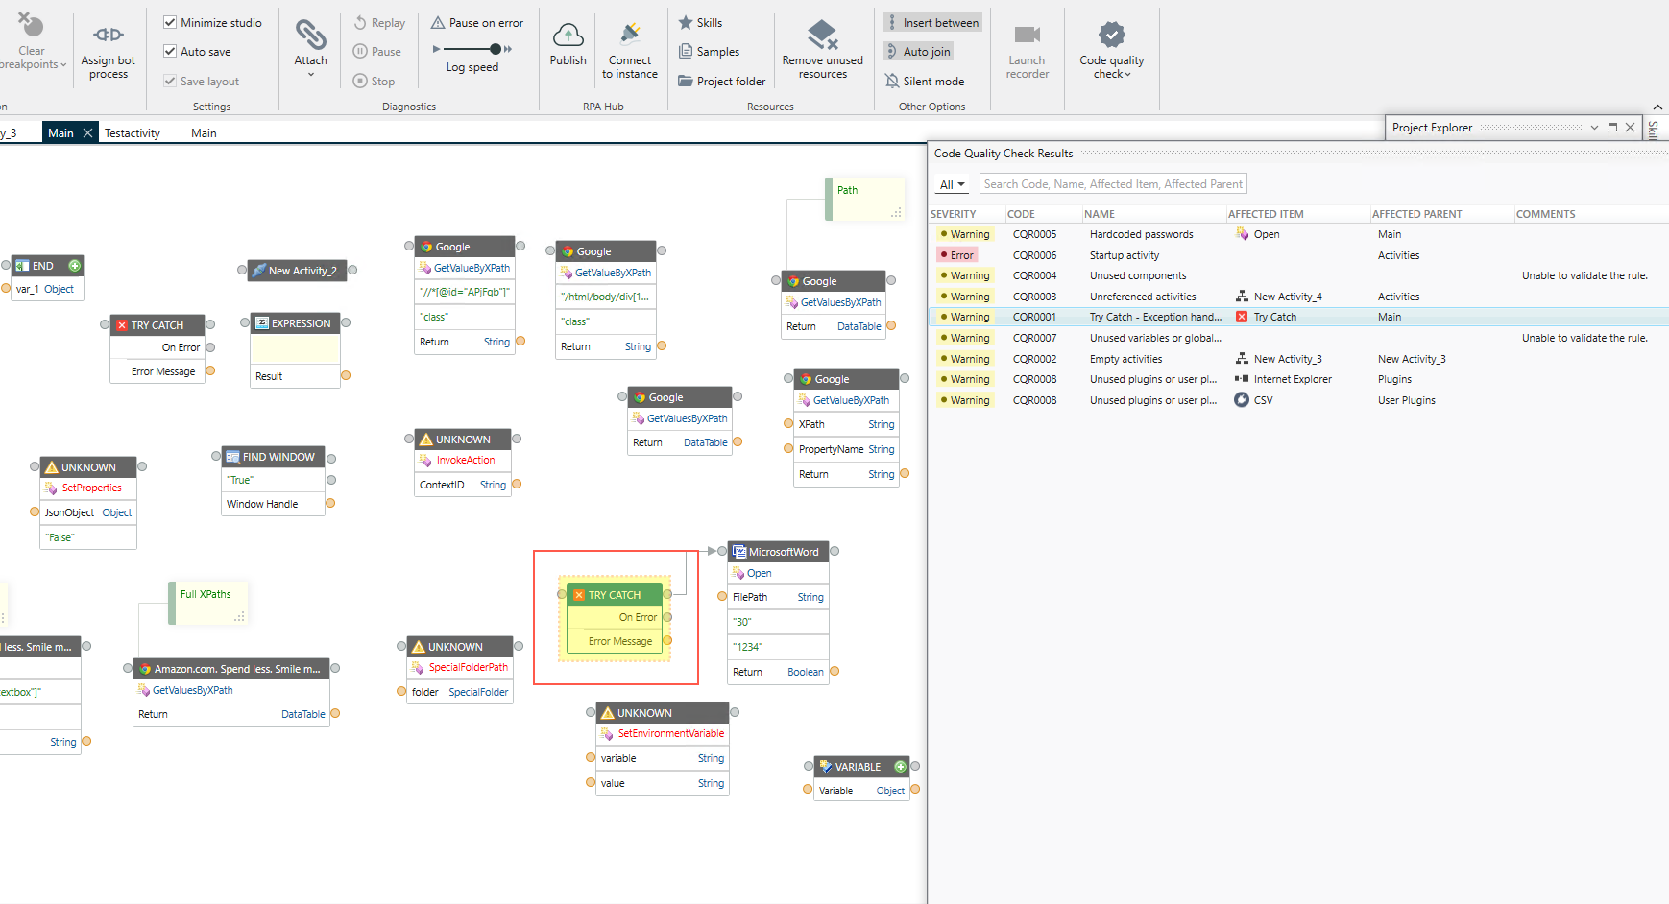Focus the Code Quality search field

1113,184
